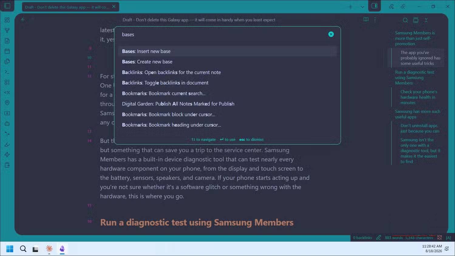Screen dimensions: 455x256
Task: Click the highlighter ribbon icon
Action: pos(7,144)
